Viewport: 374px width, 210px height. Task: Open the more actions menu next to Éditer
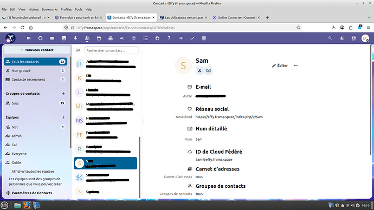tap(296, 65)
